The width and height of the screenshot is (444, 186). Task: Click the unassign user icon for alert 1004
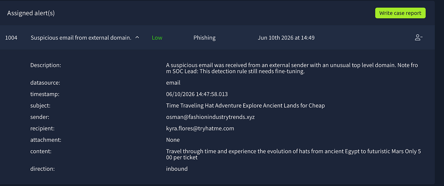tap(419, 38)
